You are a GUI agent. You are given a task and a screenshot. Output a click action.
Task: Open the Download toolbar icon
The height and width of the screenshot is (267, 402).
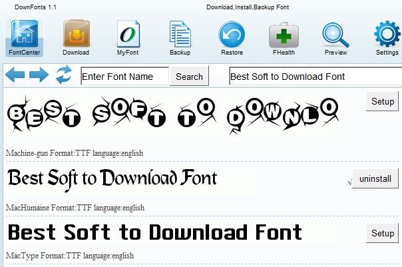tap(76, 38)
